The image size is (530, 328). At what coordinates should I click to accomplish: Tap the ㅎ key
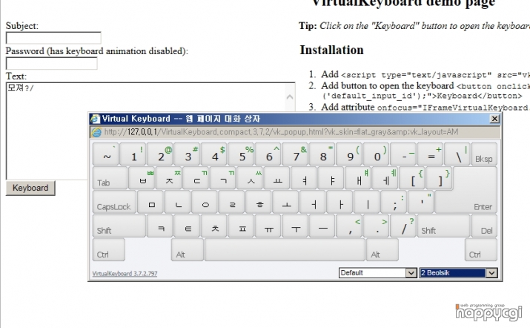(259, 202)
